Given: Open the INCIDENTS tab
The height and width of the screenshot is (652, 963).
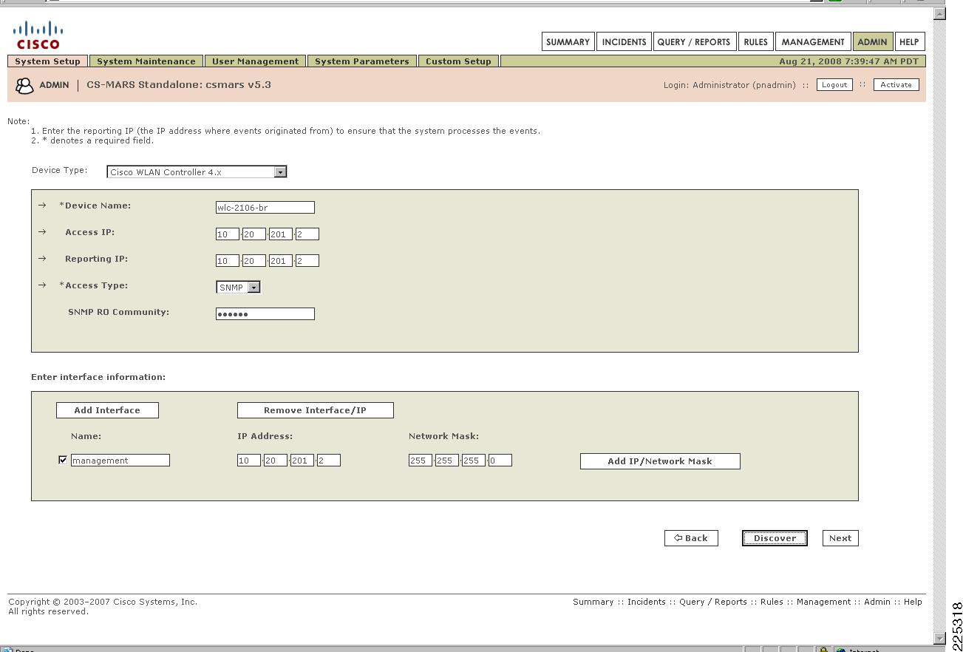Looking at the screenshot, I should pyautogui.click(x=624, y=42).
